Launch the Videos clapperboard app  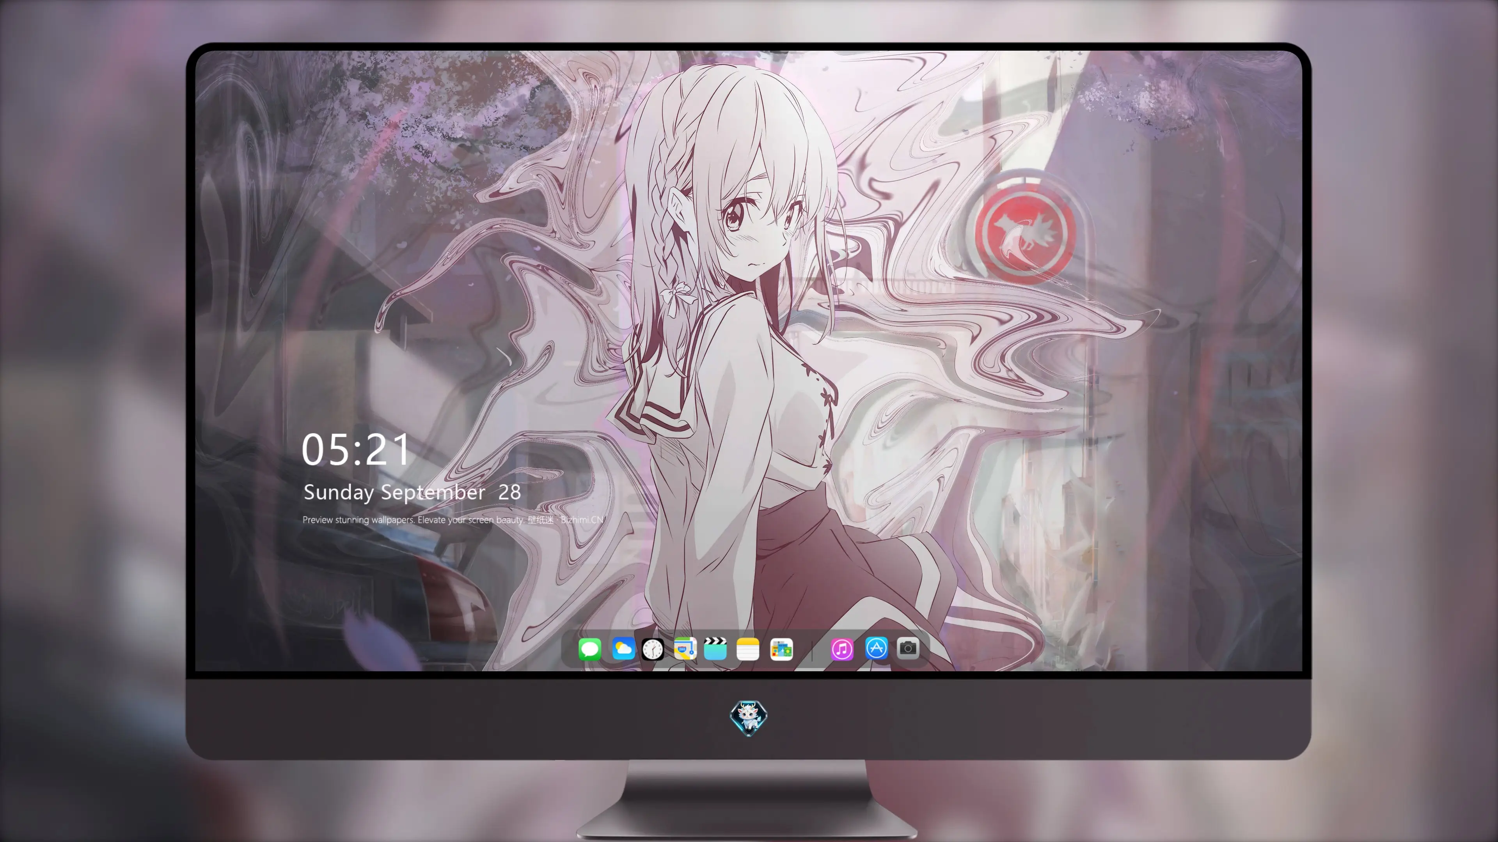[x=715, y=649]
